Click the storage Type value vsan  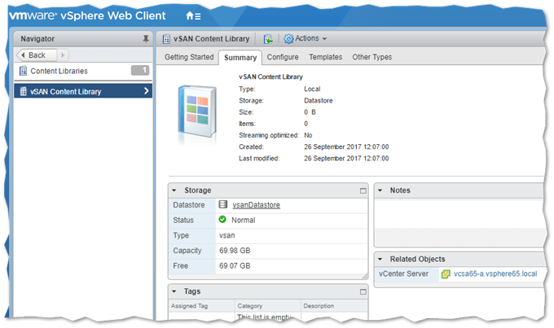tap(226, 235)
